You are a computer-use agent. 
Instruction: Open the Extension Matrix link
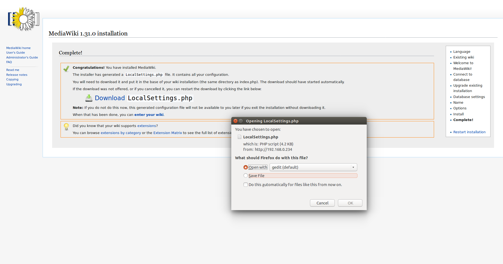[x=167, y=133]
